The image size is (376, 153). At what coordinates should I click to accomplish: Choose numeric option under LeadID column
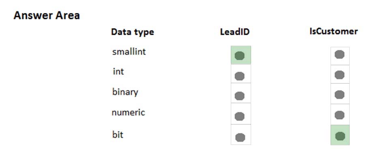[240, 117]
